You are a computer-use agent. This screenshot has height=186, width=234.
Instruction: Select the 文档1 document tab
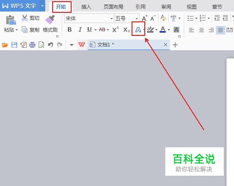[128, 44]
